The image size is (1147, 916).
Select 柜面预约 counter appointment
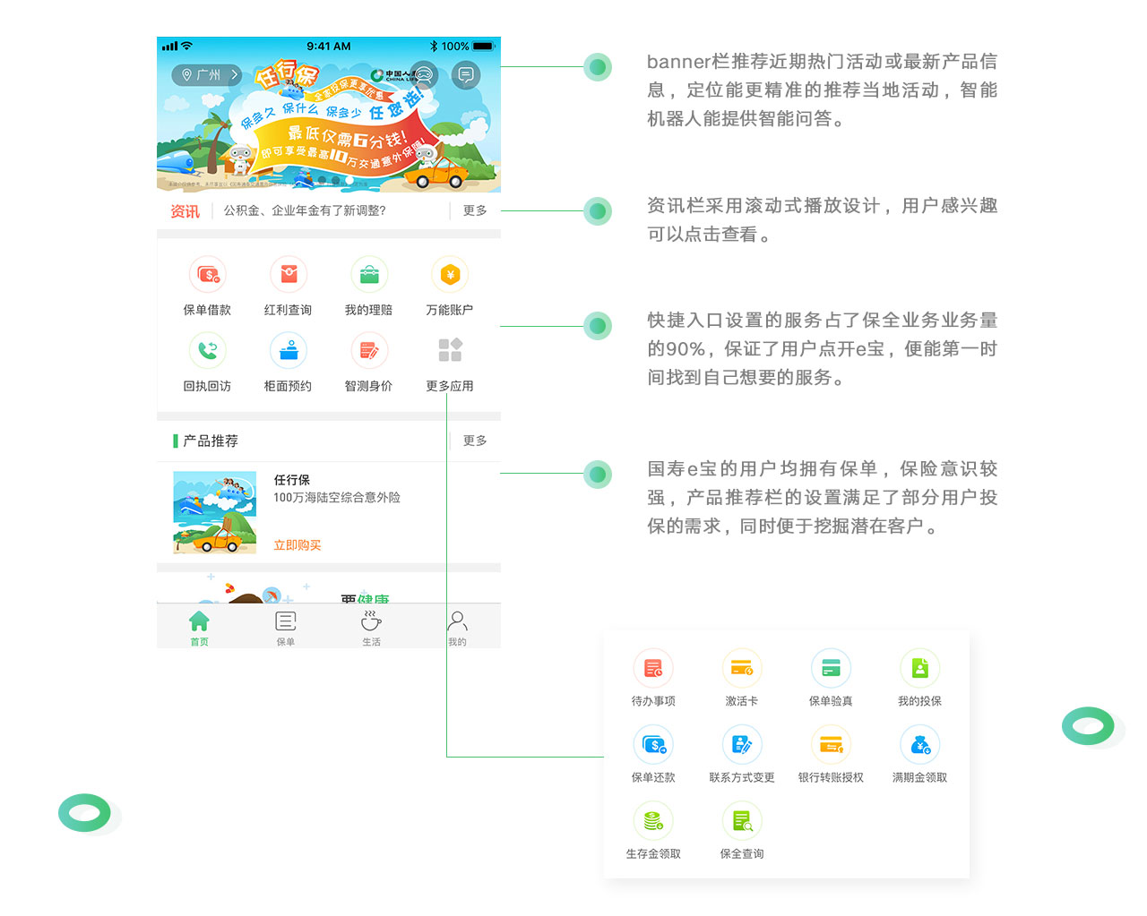coord(289,350)
